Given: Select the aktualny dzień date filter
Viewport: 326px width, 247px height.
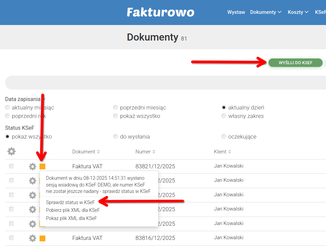Looking at the screenshot, I should (x=224, y=107).
